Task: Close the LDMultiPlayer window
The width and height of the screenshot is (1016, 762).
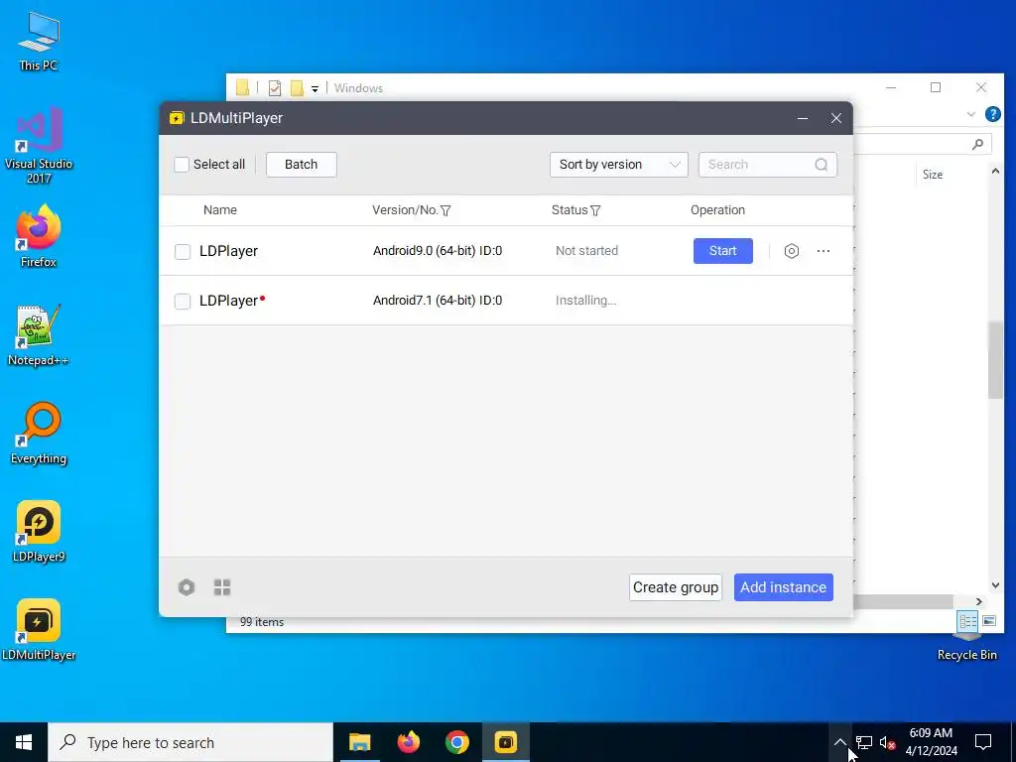Action: [x=835, y=118]
